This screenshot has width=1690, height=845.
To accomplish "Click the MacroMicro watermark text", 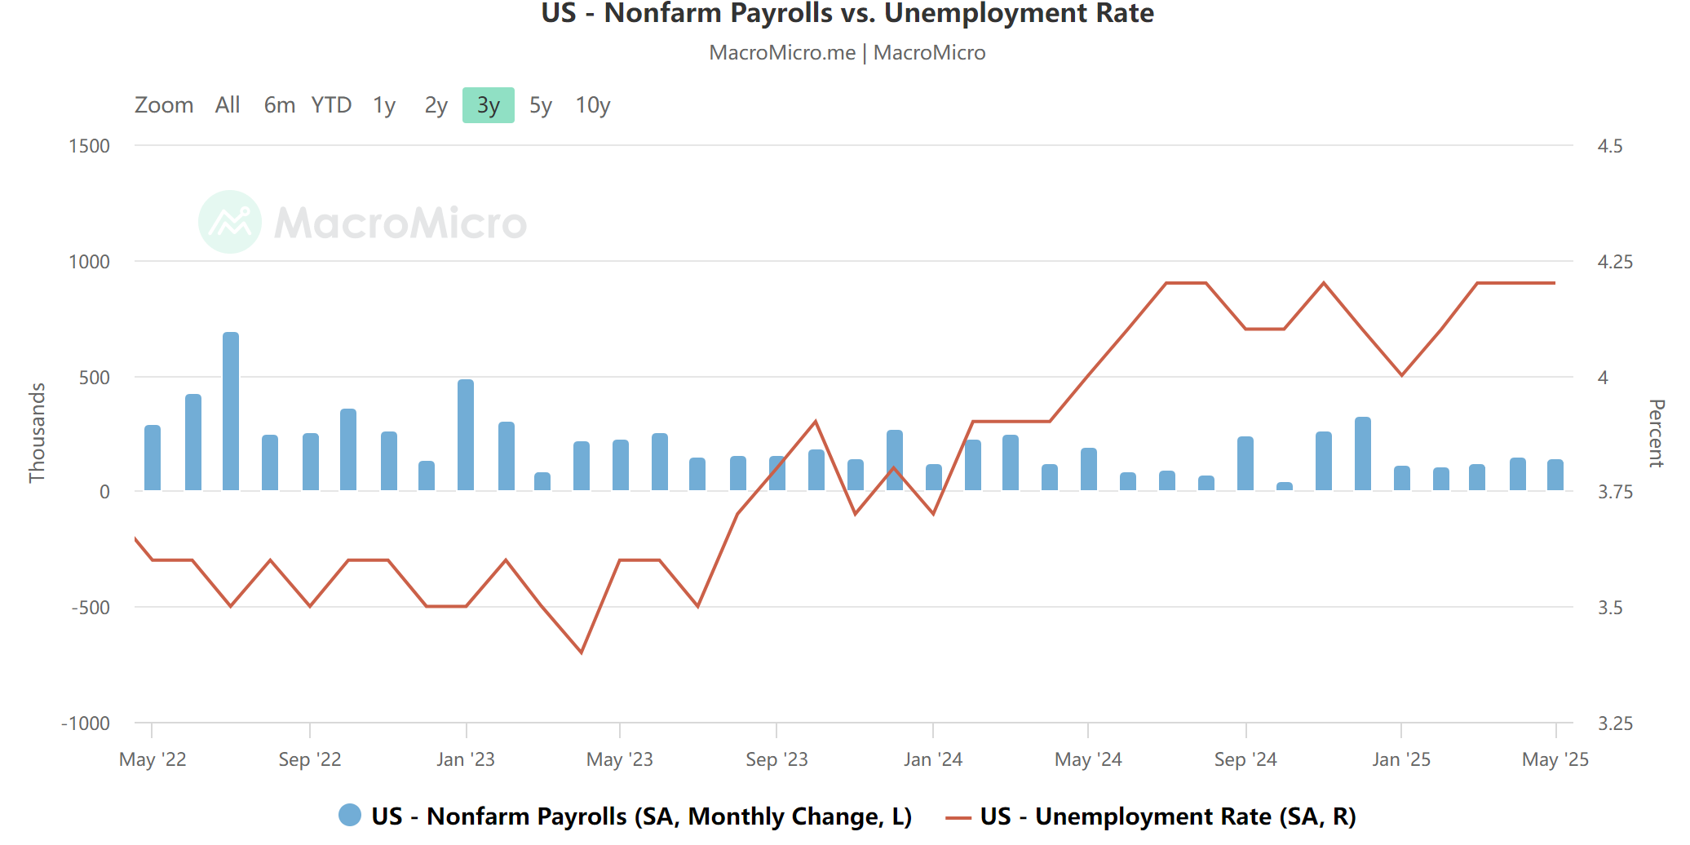I will 400,223.
